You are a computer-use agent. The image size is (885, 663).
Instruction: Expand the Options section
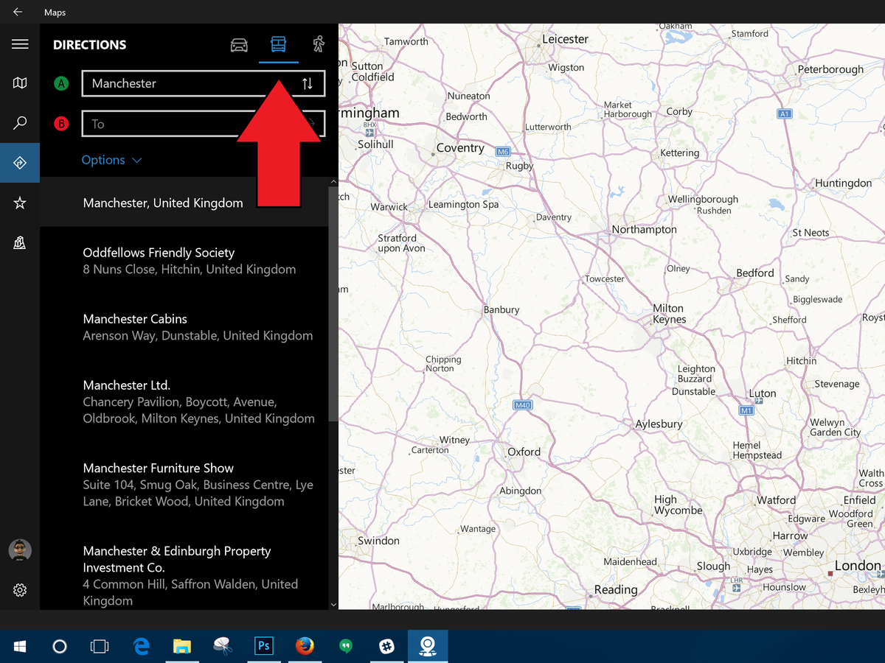point(104,160)
